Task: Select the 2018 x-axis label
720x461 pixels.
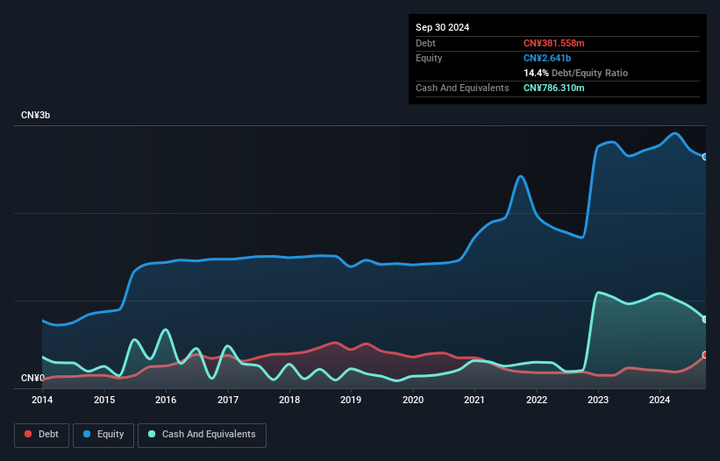Action: pos(289,400)
